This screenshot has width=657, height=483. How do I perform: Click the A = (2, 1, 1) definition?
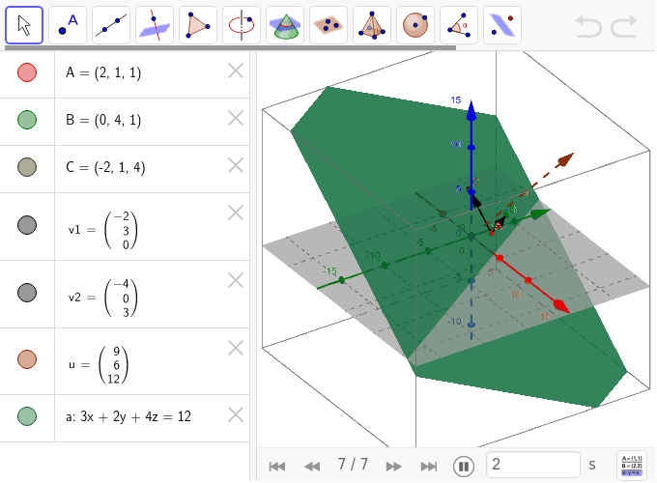tap(103, 72)
